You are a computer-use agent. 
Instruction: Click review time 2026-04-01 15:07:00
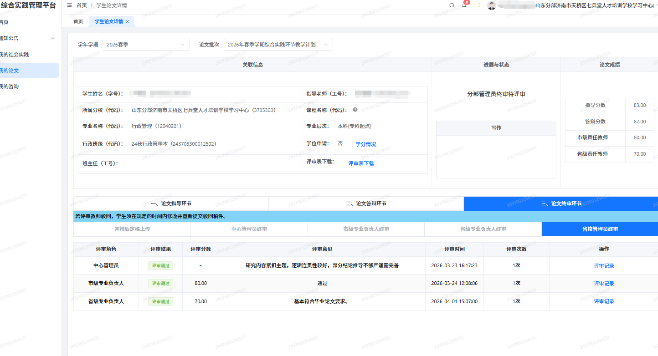click(454, 301)
